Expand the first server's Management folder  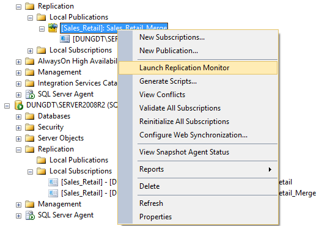click(18, 73)
